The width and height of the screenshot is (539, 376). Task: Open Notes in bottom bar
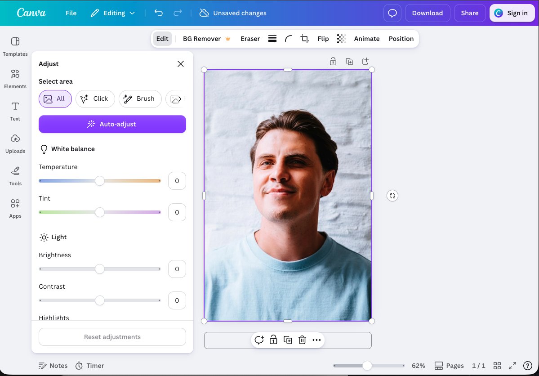53,366
